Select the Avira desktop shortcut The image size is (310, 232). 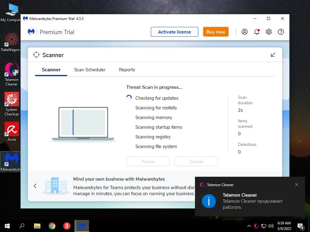12,132
